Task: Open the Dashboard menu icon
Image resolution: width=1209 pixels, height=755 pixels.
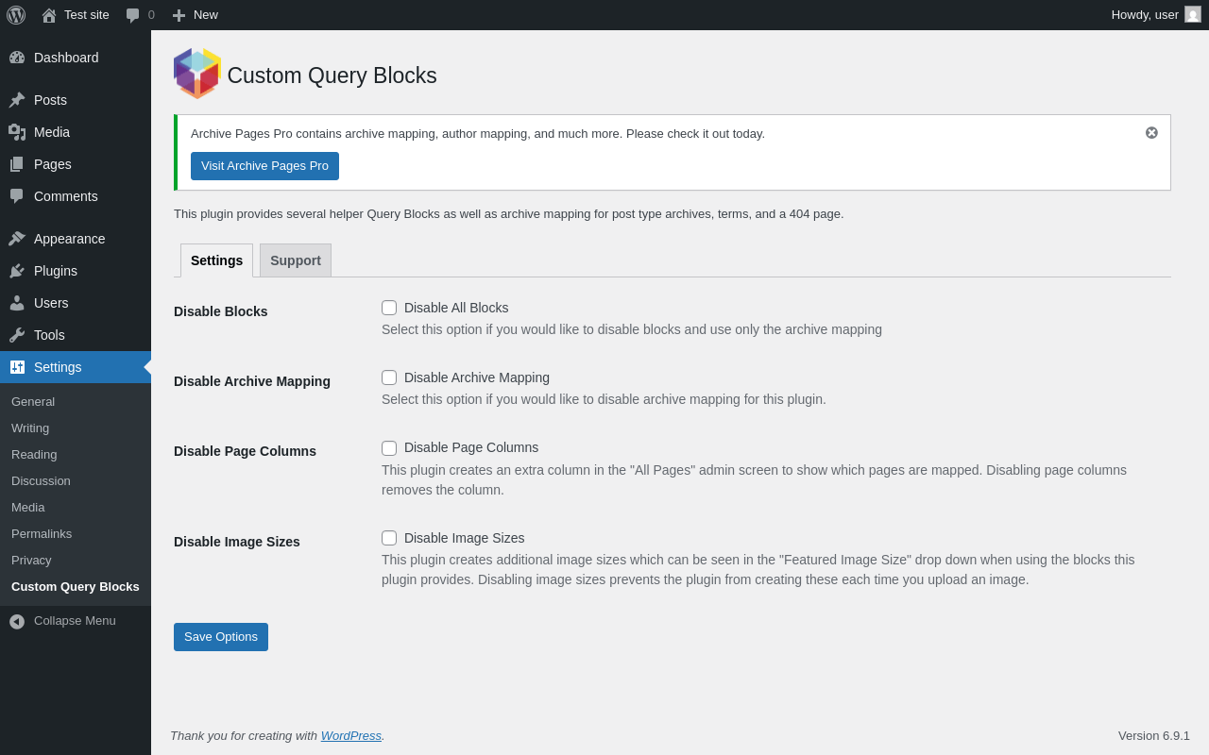Action: [17, 58]
